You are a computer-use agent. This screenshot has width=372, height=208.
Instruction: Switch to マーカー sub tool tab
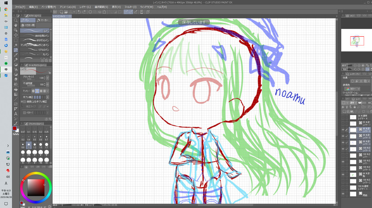(43, 20)
